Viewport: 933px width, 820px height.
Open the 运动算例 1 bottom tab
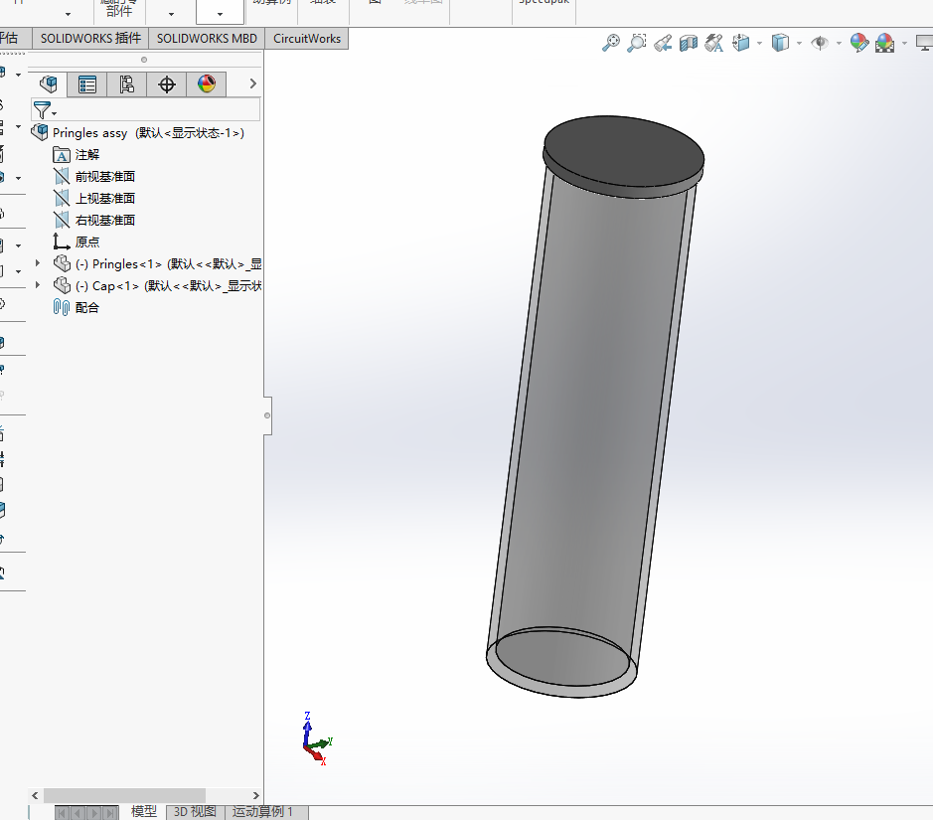click(262, 812)
